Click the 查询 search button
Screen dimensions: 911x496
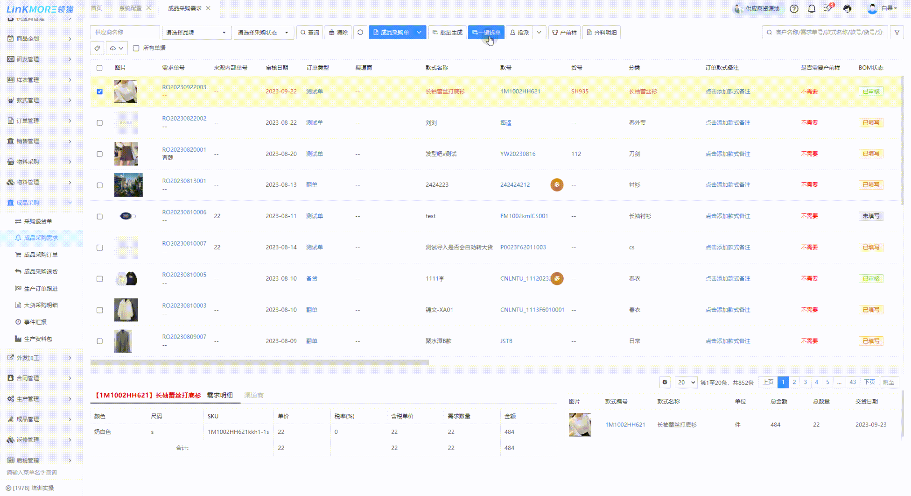click(x=309, y=33)
